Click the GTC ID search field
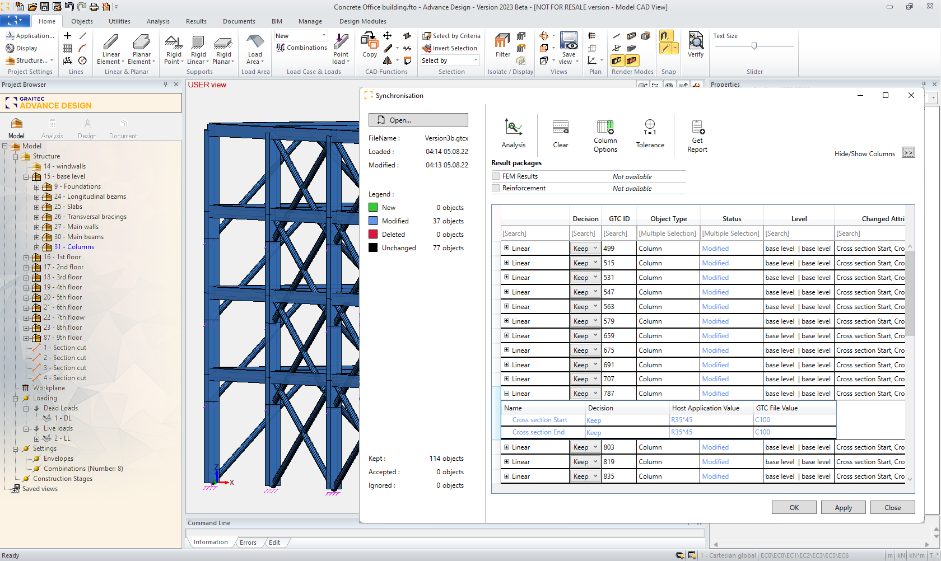The image size is (941, 561). pyautogui.click(x=618, y=233)
